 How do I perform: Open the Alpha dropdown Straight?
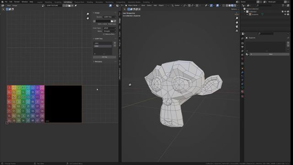[x=110, y=31]
